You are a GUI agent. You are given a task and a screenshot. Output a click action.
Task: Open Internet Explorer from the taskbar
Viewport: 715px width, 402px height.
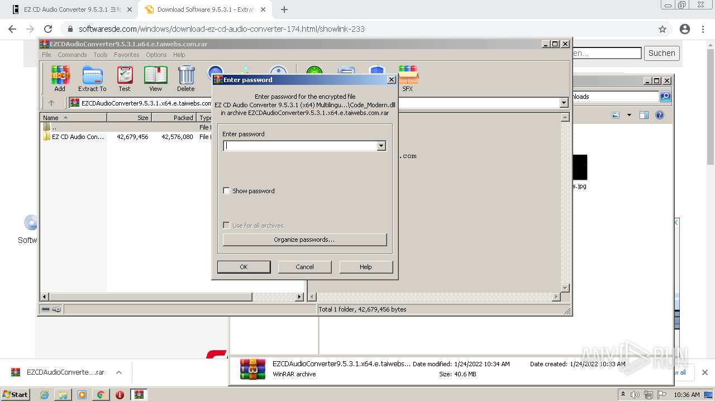coord(44,395)
